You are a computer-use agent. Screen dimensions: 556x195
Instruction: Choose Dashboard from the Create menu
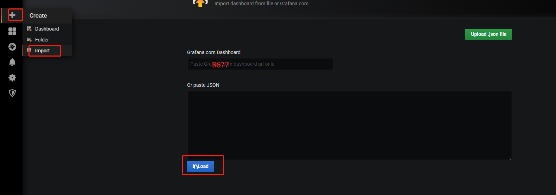(47, 29)
